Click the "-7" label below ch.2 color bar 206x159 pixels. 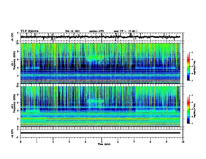(x=192, y=124)
